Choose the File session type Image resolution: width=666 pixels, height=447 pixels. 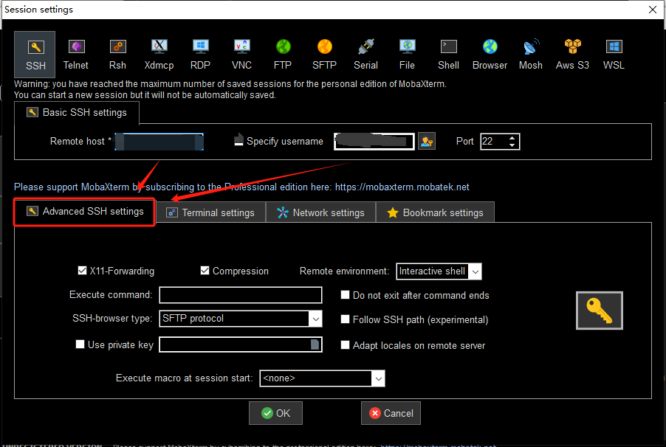pos(407,54)
